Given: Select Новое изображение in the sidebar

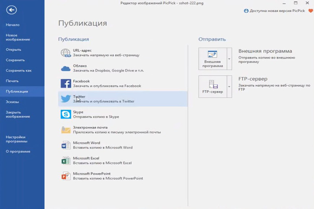Looking at the screenshot, I should coord(18,37).
